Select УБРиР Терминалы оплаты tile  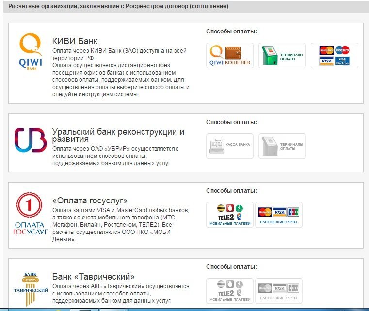(x=282, y=146)
